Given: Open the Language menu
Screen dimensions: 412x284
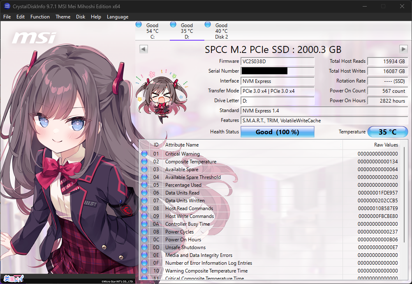Looking at the screenshot, I should point(118,17).
